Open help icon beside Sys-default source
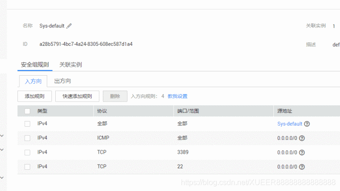Viewport: 340px width, 191px height. pos(307,124)
